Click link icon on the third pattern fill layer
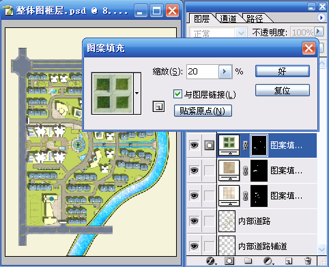The height and width of the screenshot is (267, 329). [245, 196]
